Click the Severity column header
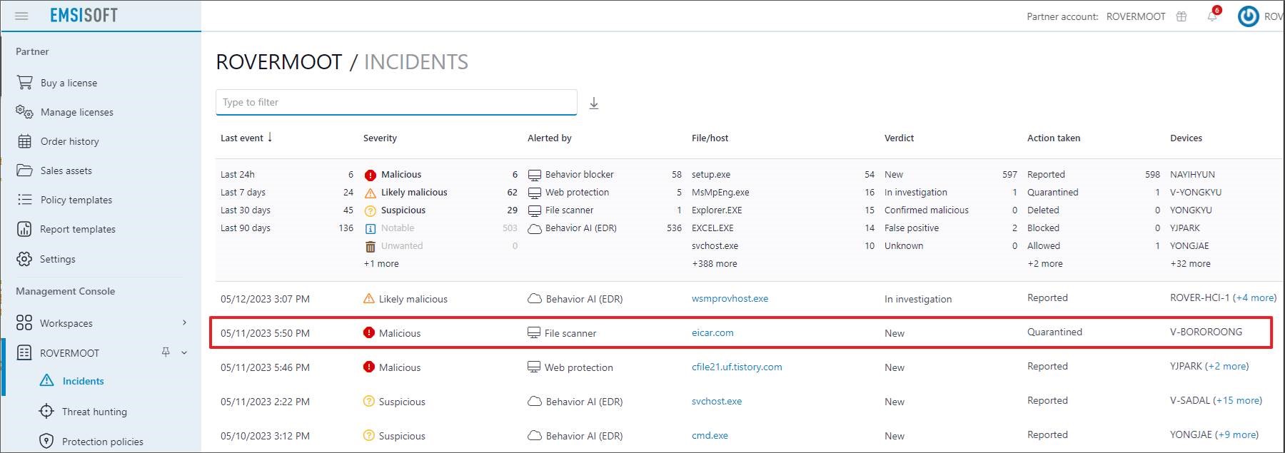This screenshot has height=453, width=1285. pos(380,138)
